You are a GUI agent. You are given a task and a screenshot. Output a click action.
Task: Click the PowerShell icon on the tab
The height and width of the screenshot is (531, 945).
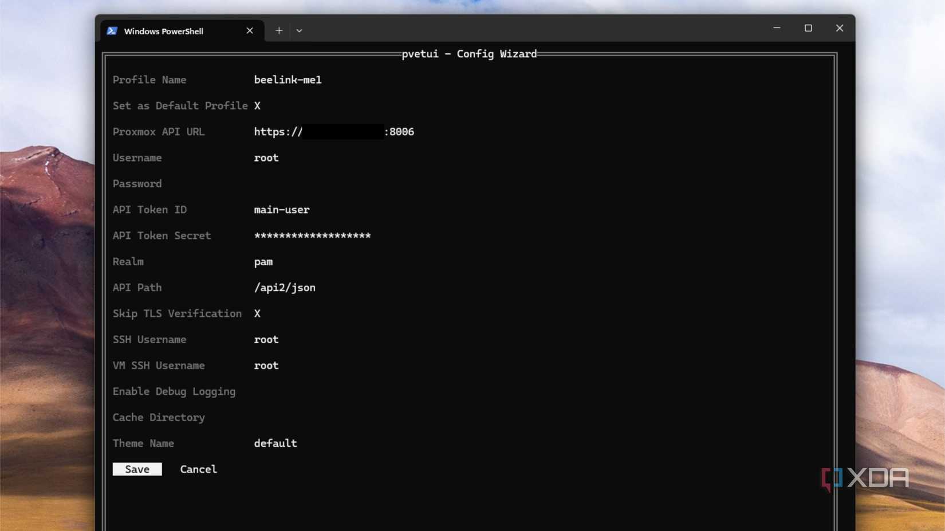[112, 31]
